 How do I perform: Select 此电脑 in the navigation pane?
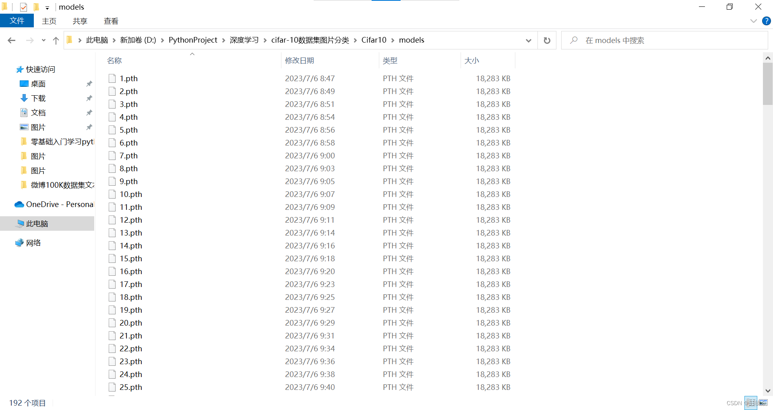click(x=37, y=223)
